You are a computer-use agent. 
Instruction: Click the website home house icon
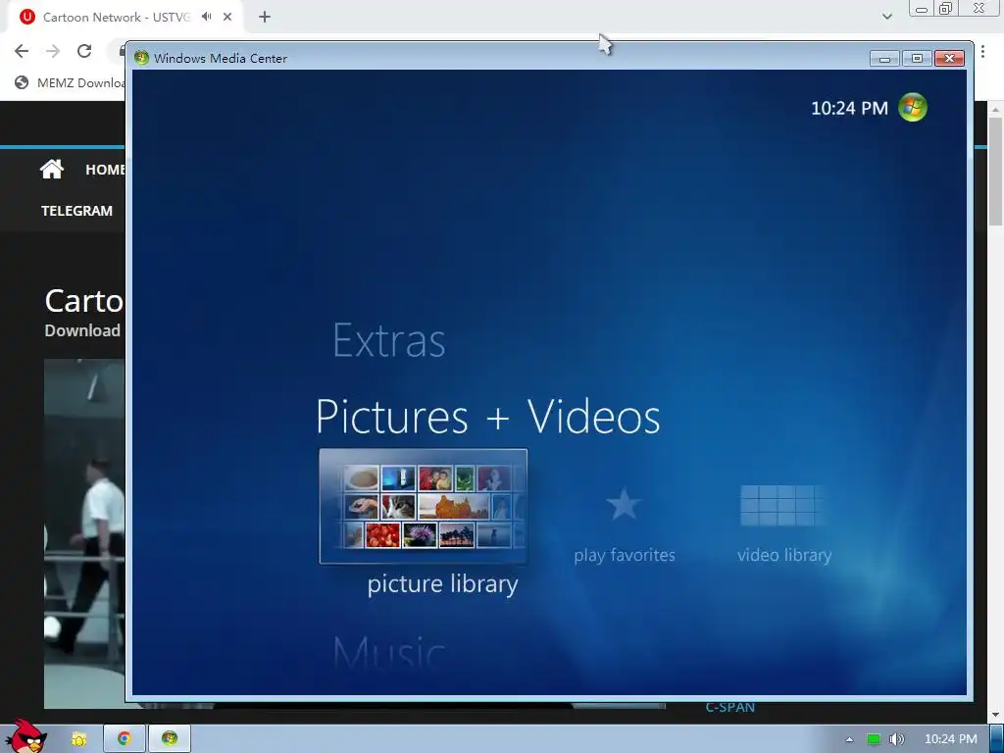pos(52,169)
